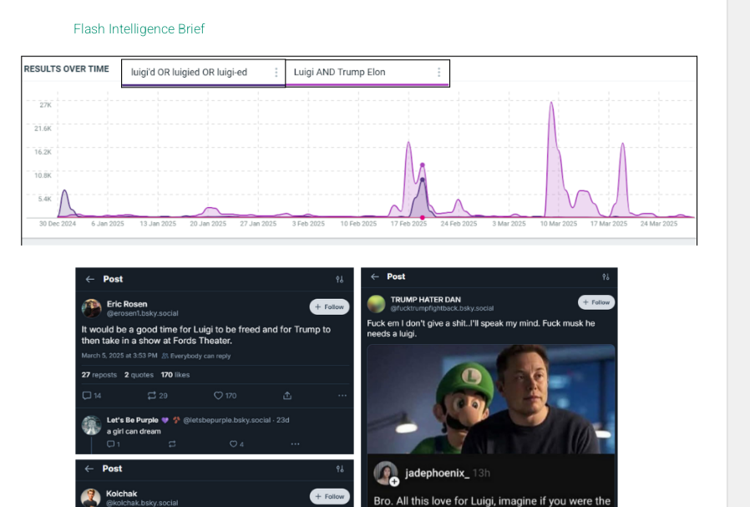
Task: Click the "24 Mar 2025" date label
Action: tap(659, 224)
